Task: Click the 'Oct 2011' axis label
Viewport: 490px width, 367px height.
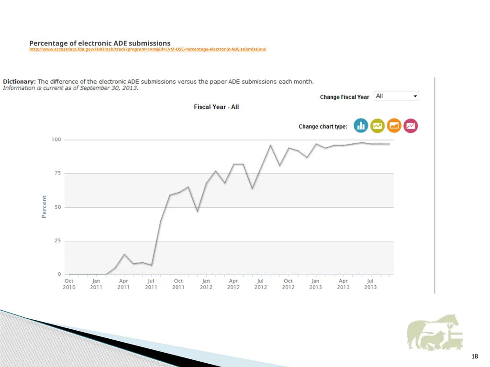Action: (x=178, y=284)
